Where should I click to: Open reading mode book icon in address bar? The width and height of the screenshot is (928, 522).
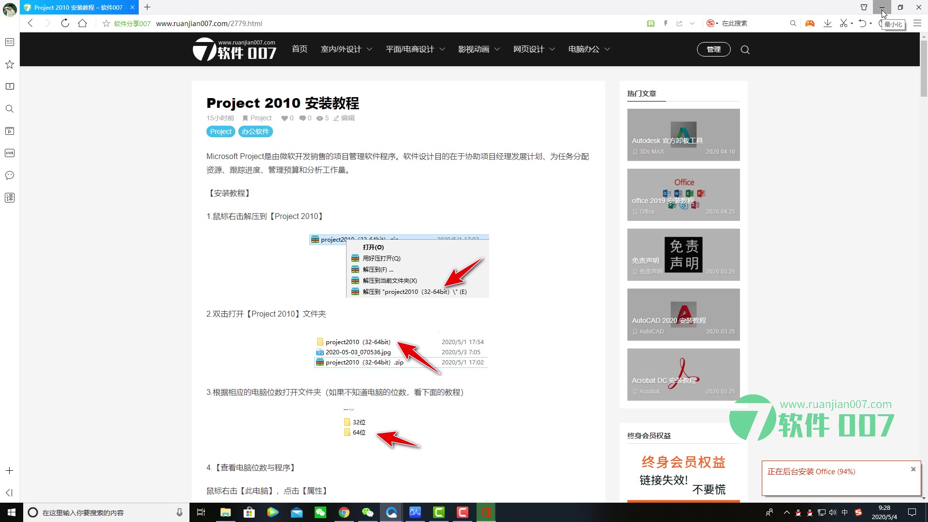[651, 23]
